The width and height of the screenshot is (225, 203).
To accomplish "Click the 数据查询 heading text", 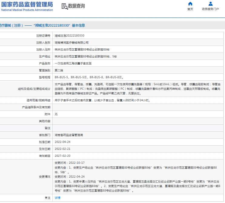I will [x=76, y=6].
